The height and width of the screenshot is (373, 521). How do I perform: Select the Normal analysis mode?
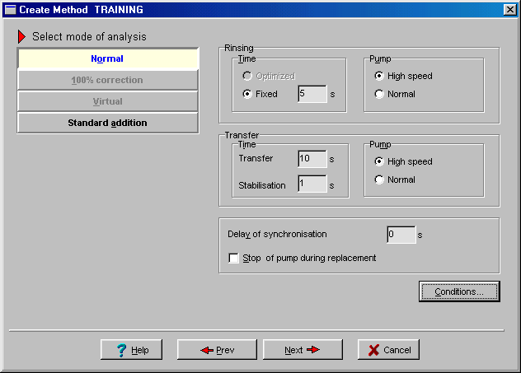click(x=108, y=58)
